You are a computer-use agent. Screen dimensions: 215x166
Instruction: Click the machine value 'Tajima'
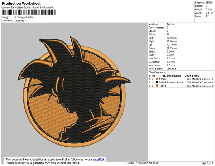tap(171, 24)
